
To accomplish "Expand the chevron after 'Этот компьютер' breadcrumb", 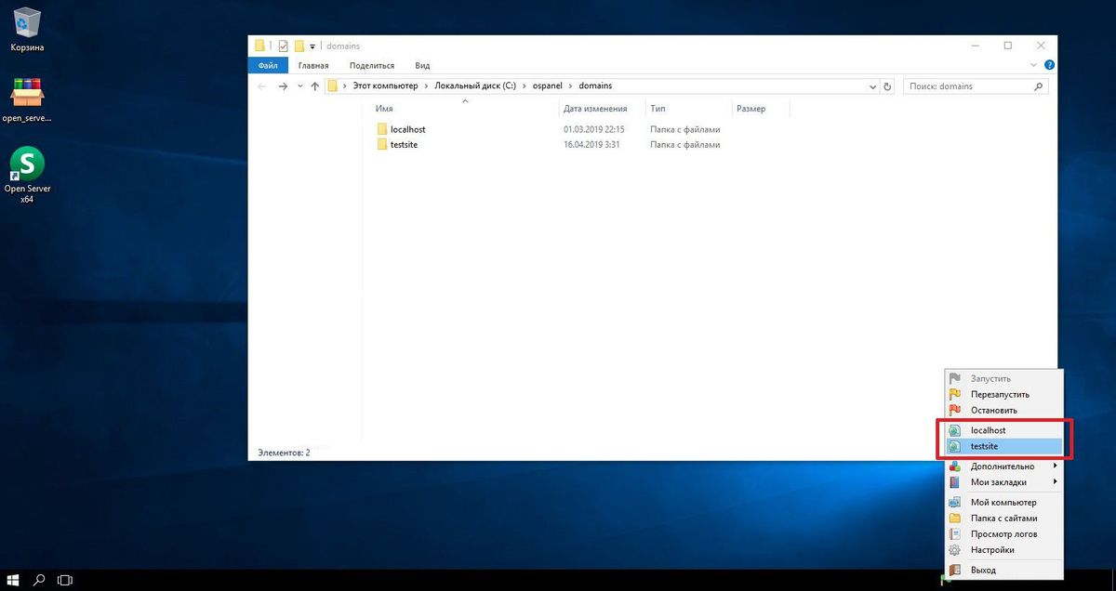I will pos(426,86).
